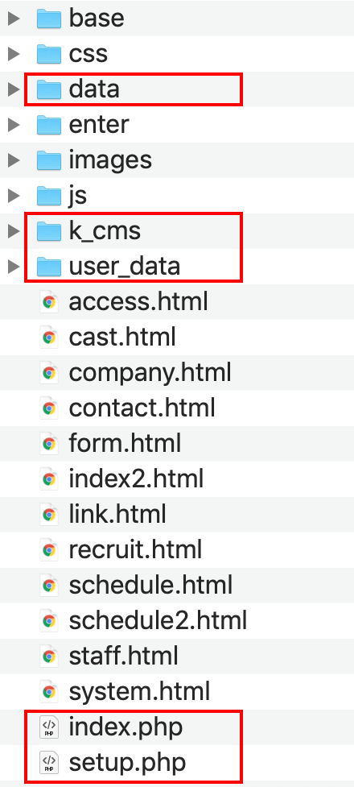Select the index2.html file
Image resolution: width=354 pixels, height=787 pixels.
pyautogui.click(x=136, y=478)
